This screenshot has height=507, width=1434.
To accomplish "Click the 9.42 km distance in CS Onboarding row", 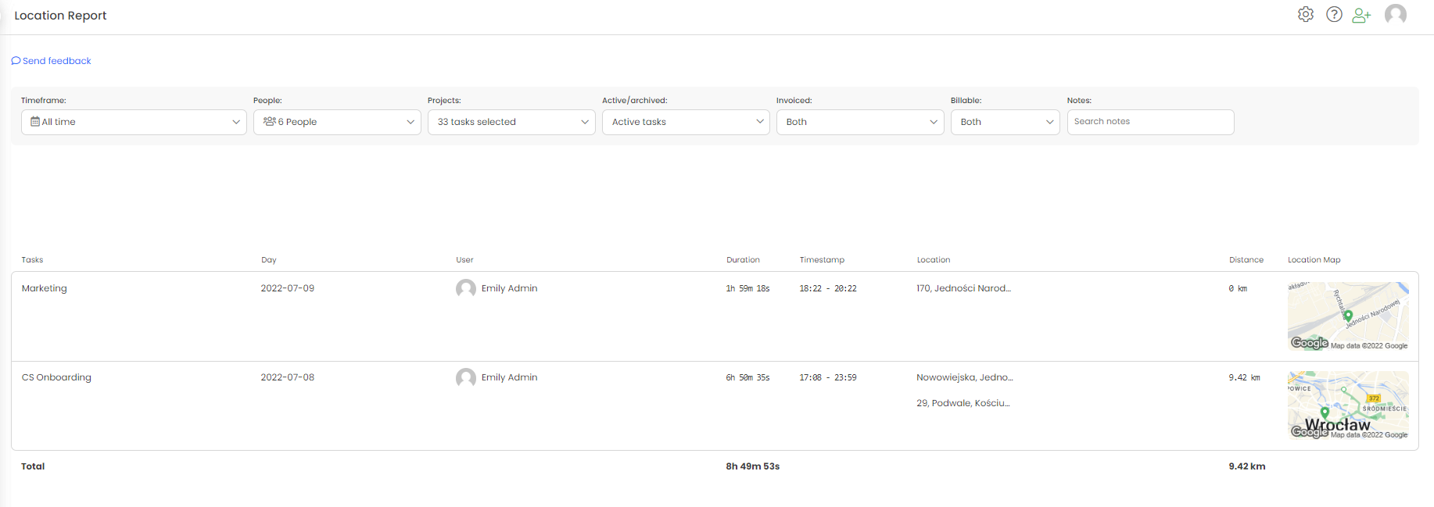I will coord(1244,377).
